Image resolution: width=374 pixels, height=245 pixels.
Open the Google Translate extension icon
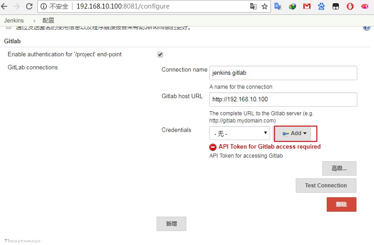[278, 7]
